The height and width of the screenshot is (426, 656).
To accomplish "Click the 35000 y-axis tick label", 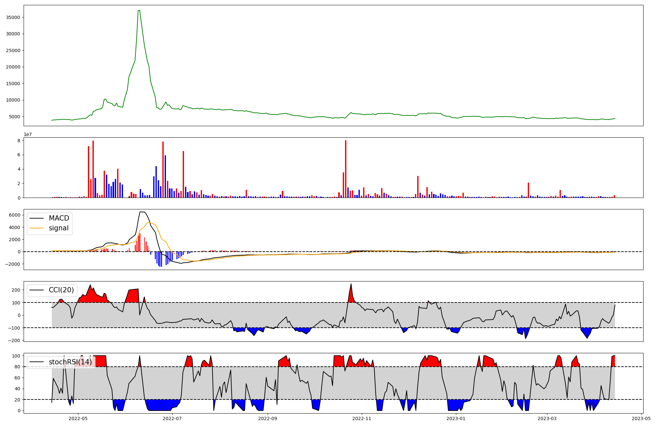I will [13, 17].
